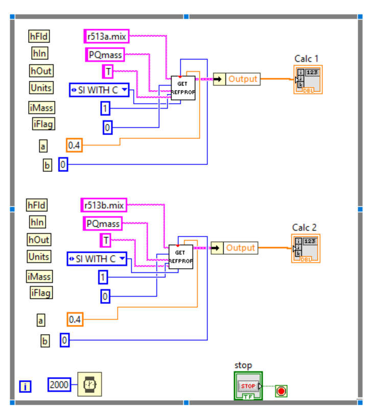Click the Wait (ms) wristwatch timer icon
This screenshot has height=417, width=372.
click(x=90, y=384)
